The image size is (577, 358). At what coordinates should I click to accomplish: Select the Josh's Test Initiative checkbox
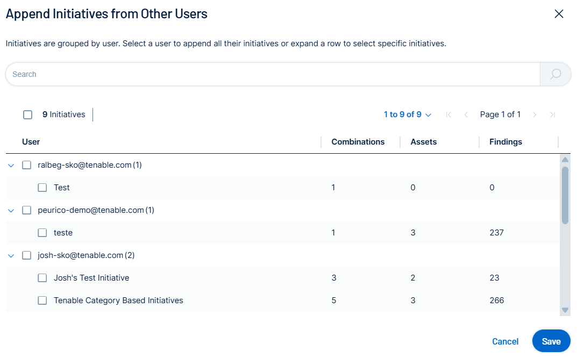point(42,278)
